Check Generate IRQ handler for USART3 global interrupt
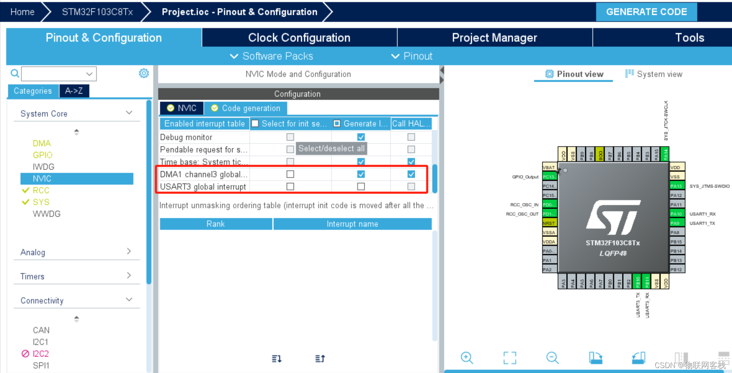This screenshot has width=732, height=373. point(361,186)
